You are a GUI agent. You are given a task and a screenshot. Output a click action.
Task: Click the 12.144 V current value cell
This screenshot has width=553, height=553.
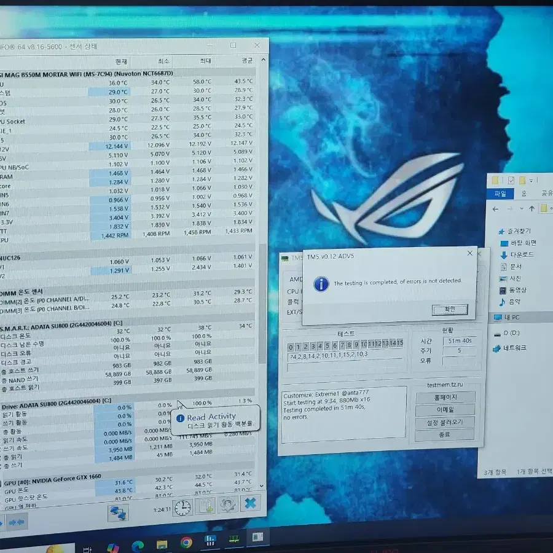click(109, 146)
